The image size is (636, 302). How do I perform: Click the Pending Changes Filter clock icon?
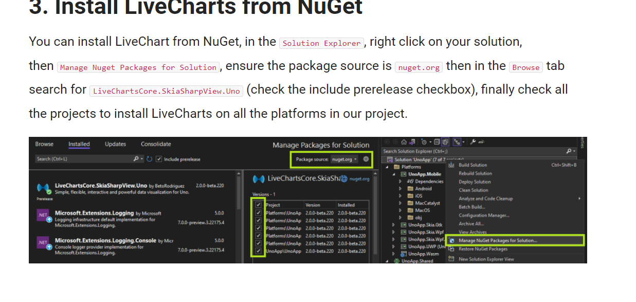[424, 143]
